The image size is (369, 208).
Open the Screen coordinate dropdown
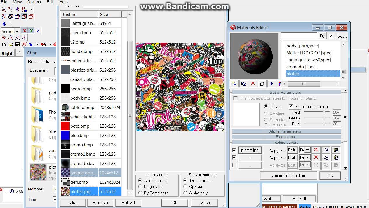[x=17, y=31]
